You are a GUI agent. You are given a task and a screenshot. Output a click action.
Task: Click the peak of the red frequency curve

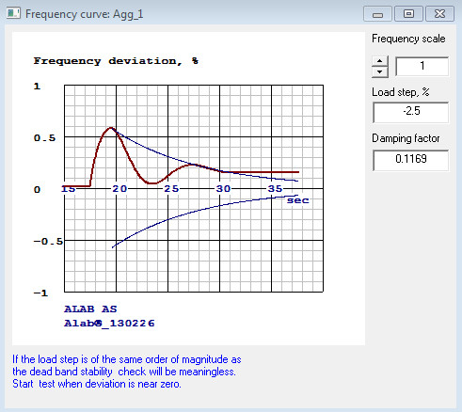point(110,128)
